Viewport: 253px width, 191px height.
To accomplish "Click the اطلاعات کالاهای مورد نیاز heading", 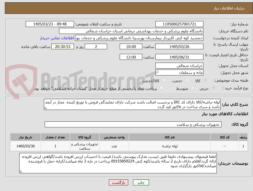I will click(x=225, y=114).
